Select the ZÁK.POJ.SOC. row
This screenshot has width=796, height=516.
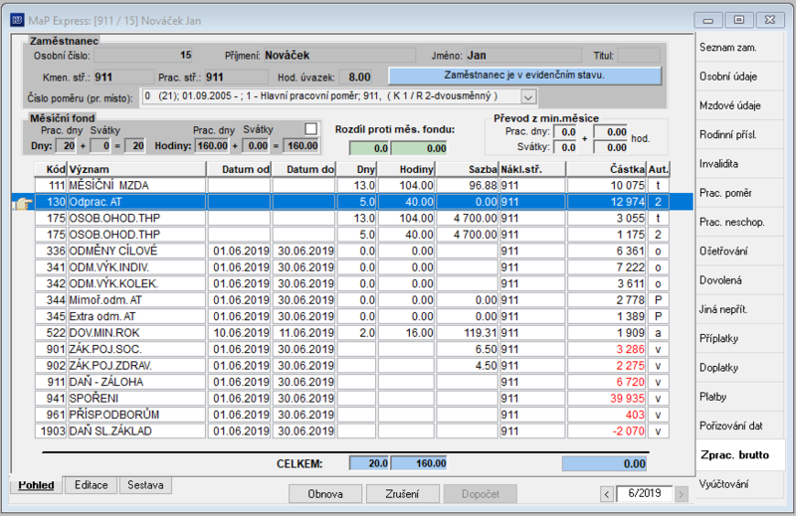tap(351, 349)
